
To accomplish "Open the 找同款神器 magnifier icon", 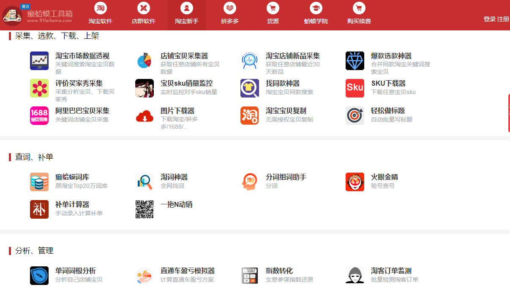I will pos(250,88).
